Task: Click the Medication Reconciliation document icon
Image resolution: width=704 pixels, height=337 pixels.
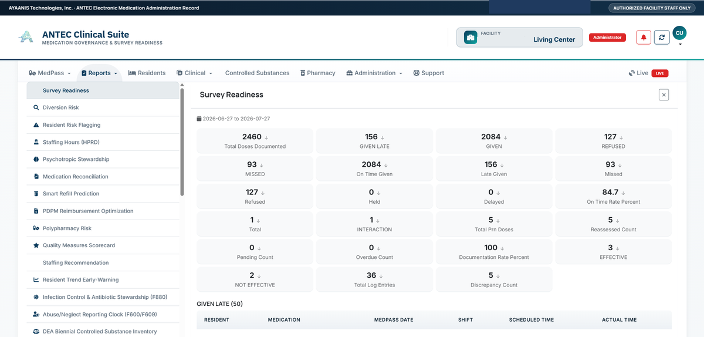Action: click(36, 176)
